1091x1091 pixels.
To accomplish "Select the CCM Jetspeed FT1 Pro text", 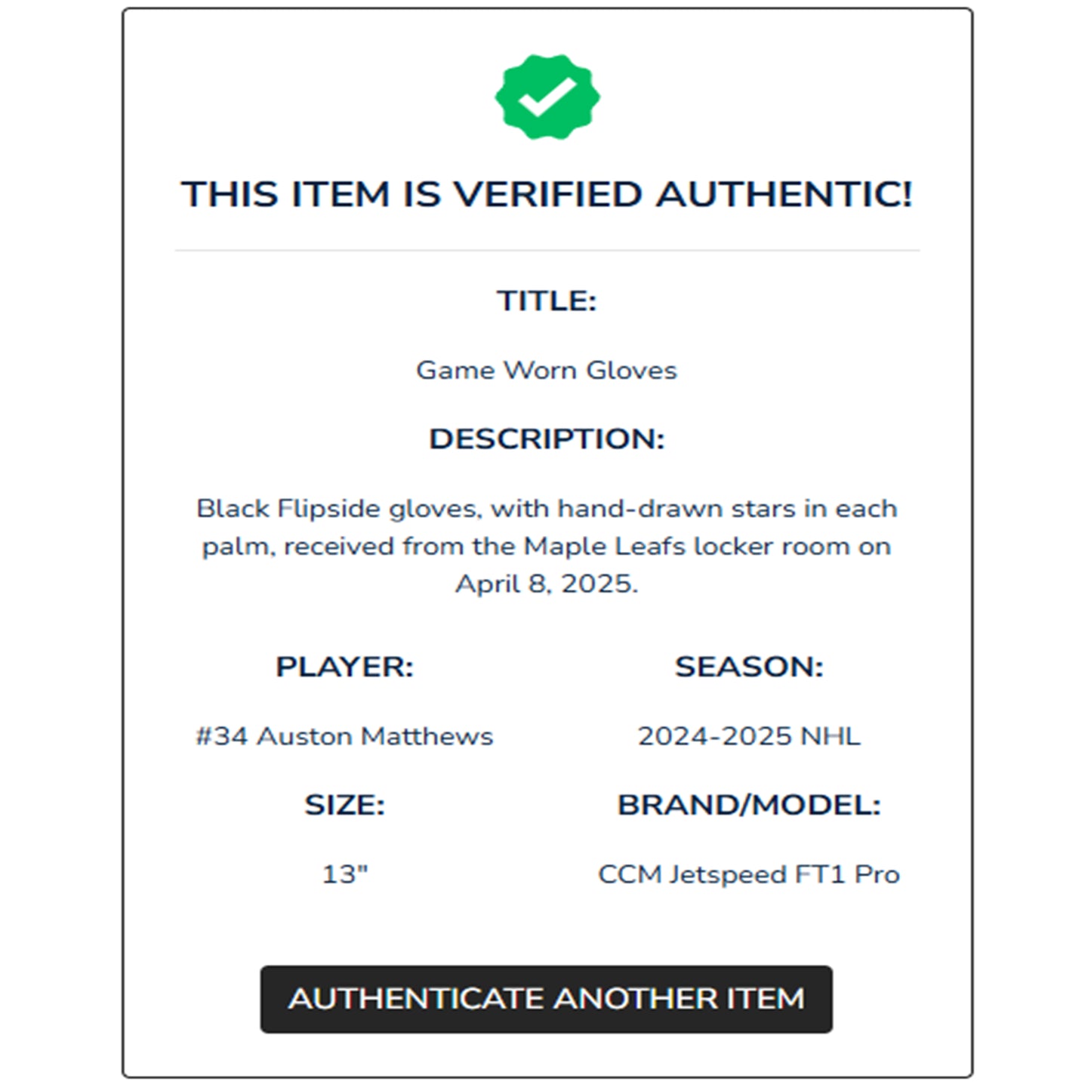I will click(x=749, y=874).
